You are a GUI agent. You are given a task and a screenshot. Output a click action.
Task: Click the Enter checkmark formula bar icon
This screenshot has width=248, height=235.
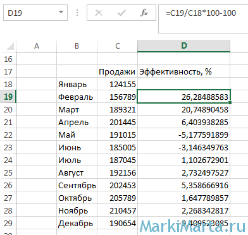pyautogui.click(x=121, y=13)
